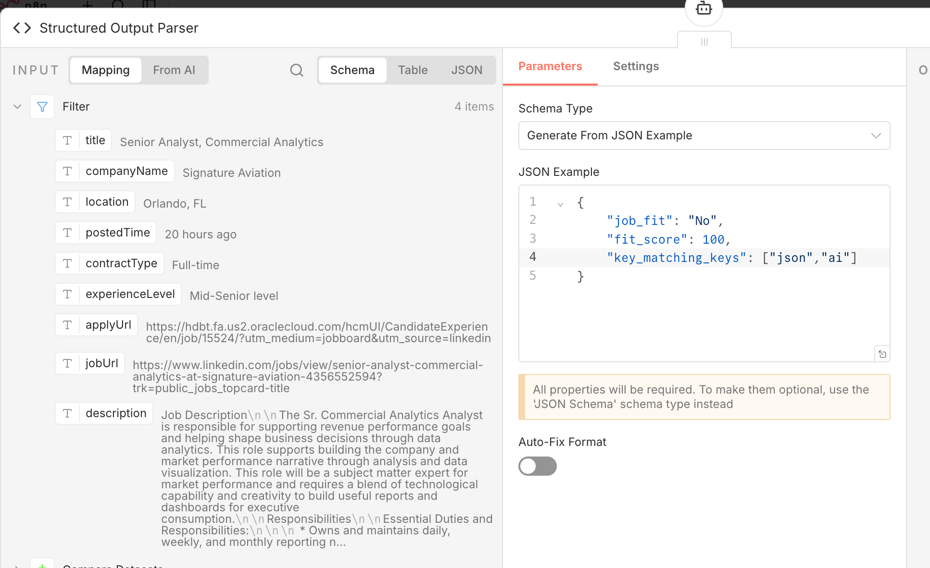Click the code brackets icon beside the node title

click(x=22, y=28)
